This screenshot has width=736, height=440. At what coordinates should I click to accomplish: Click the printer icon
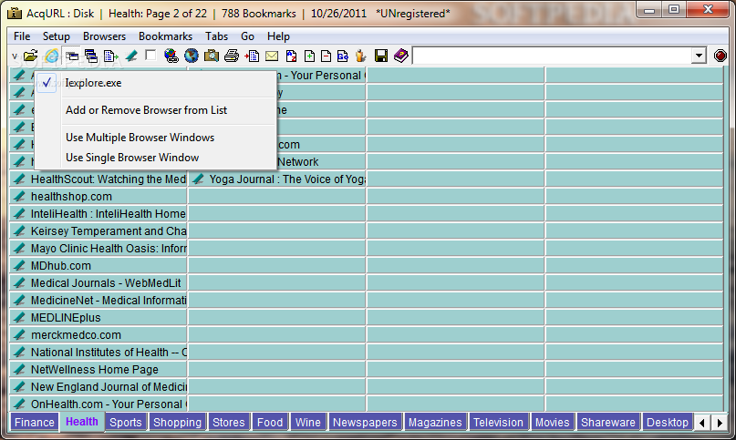click(x=232, y=56)
